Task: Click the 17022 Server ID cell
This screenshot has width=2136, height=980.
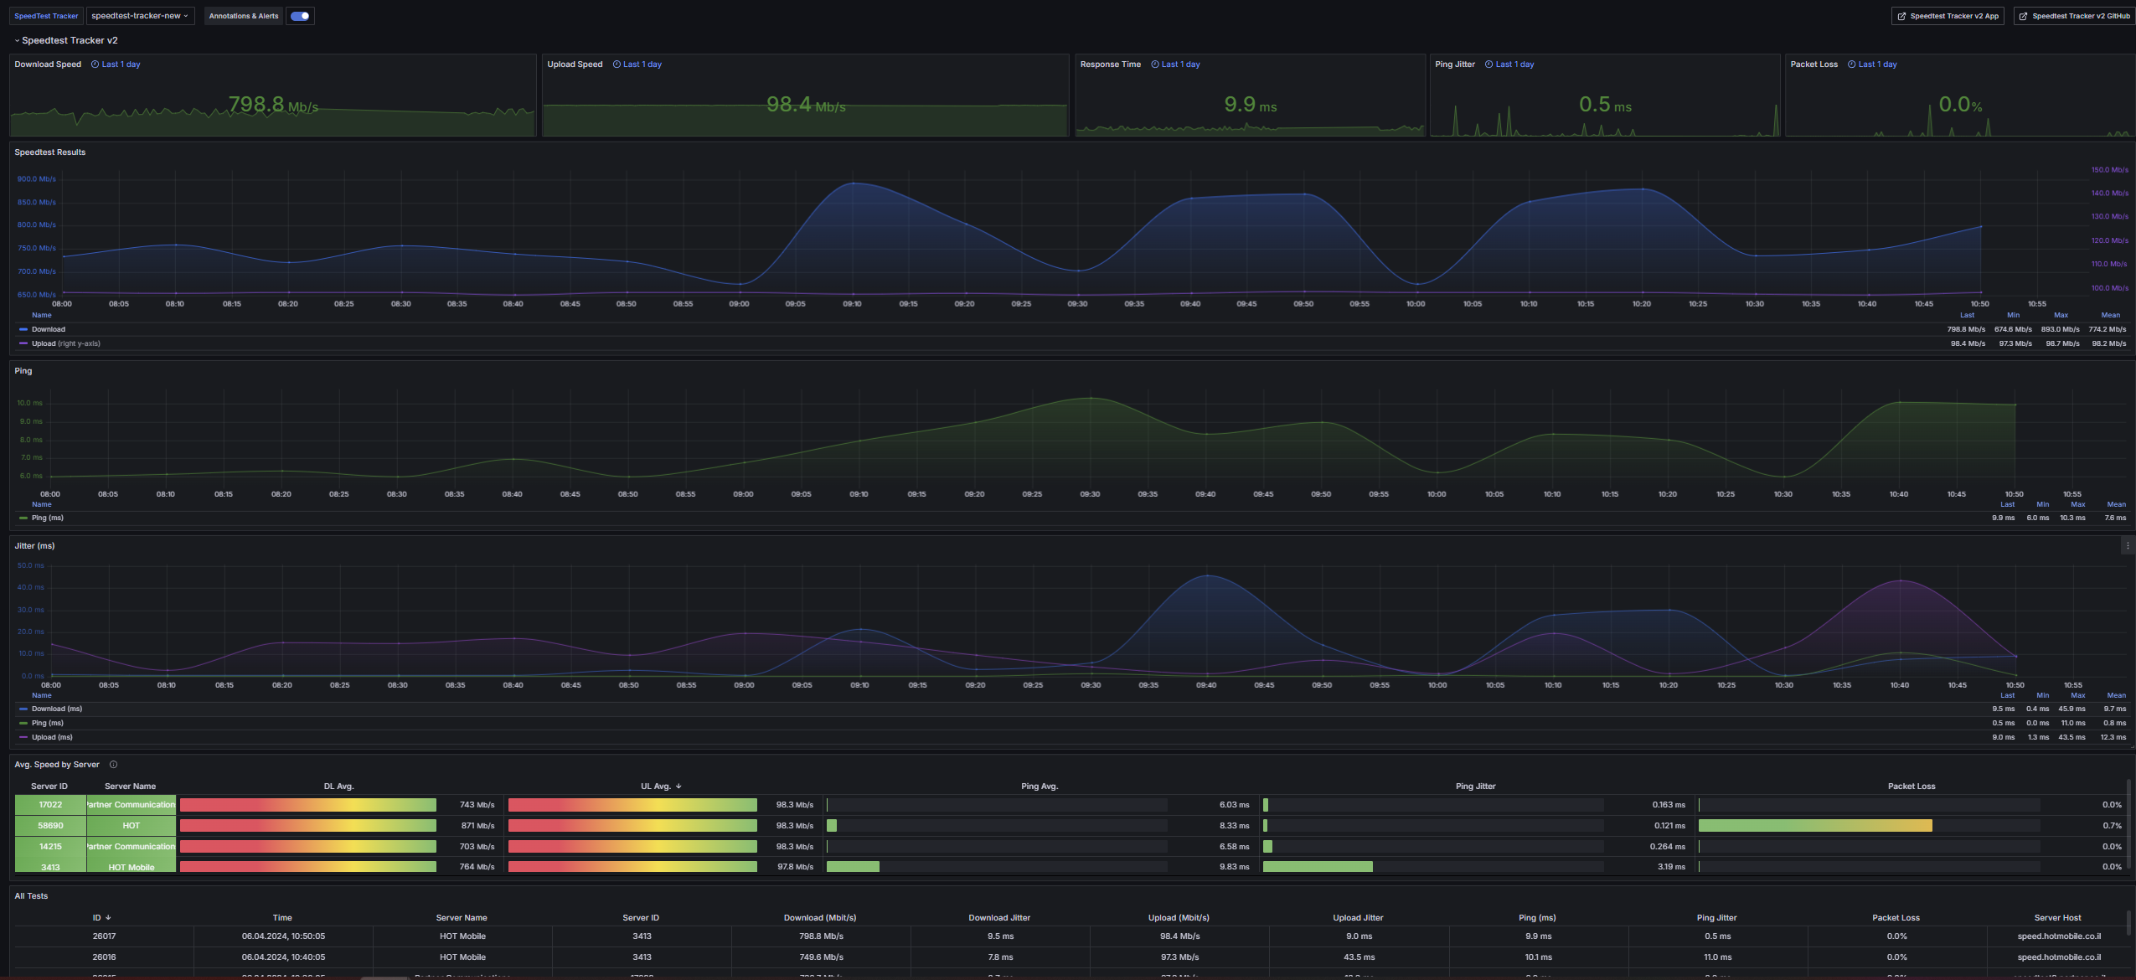Action: [x=50, y=805]
